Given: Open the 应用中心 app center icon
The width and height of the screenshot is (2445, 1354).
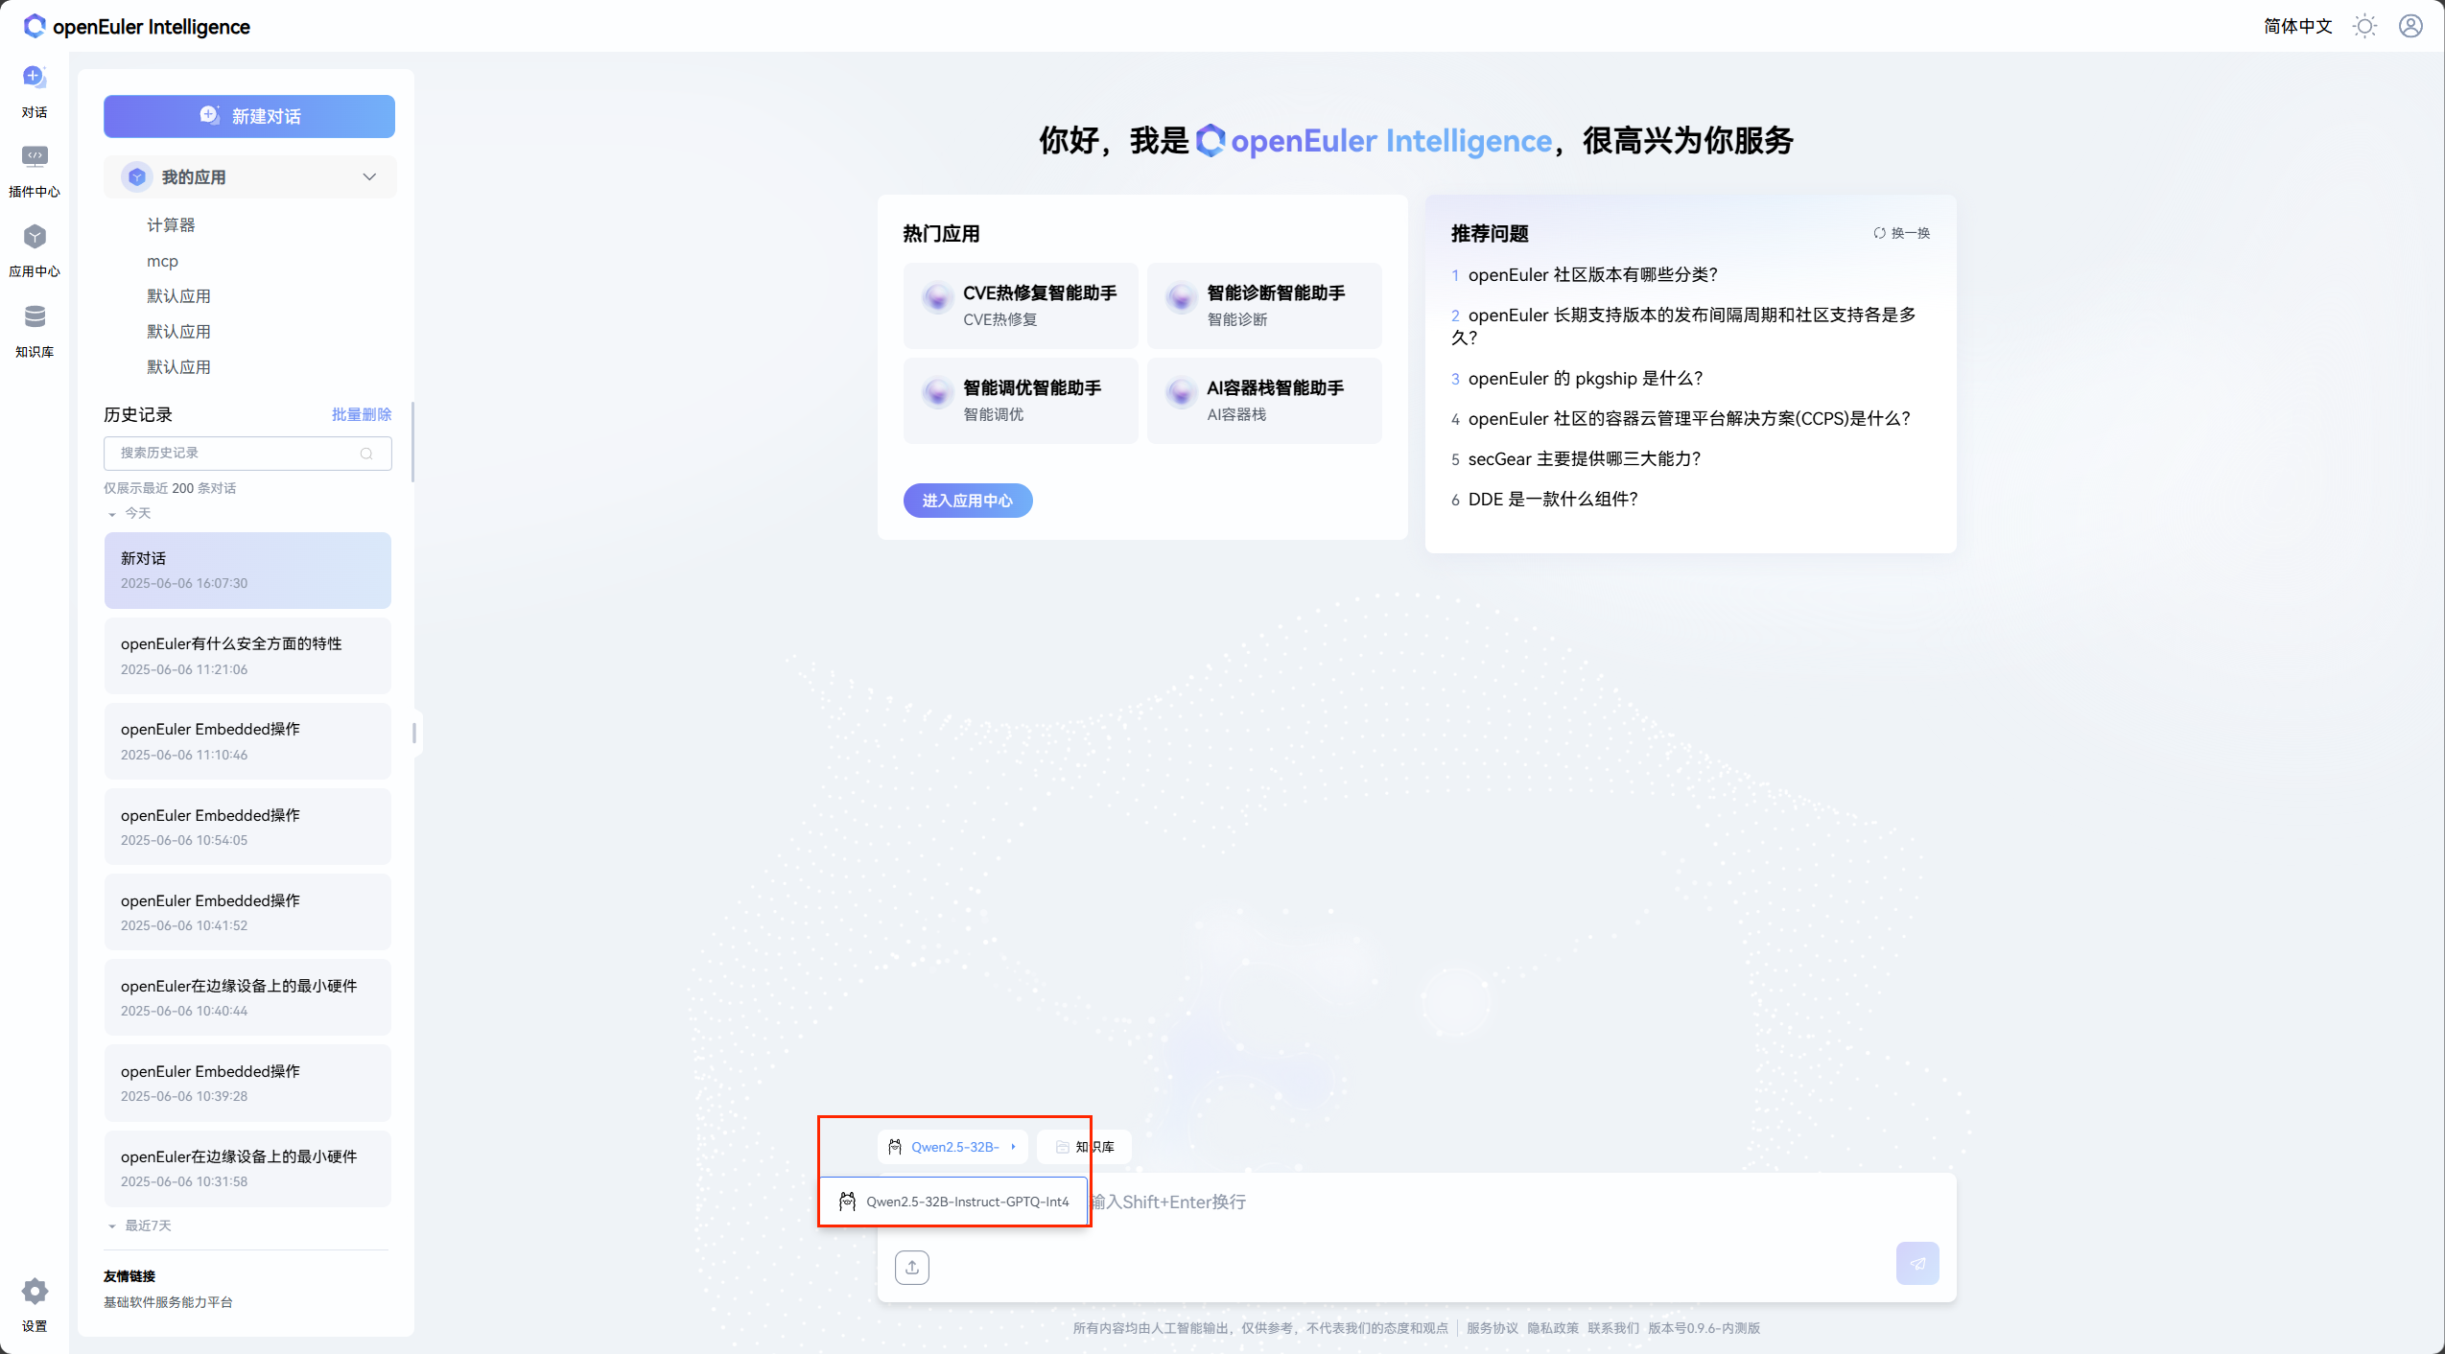Looking at the screenshot, I should [35, 237].
